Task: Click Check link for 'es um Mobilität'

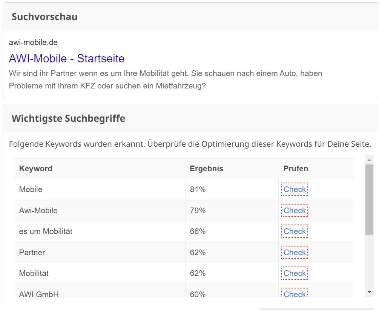Action: (x=295, y=231)
